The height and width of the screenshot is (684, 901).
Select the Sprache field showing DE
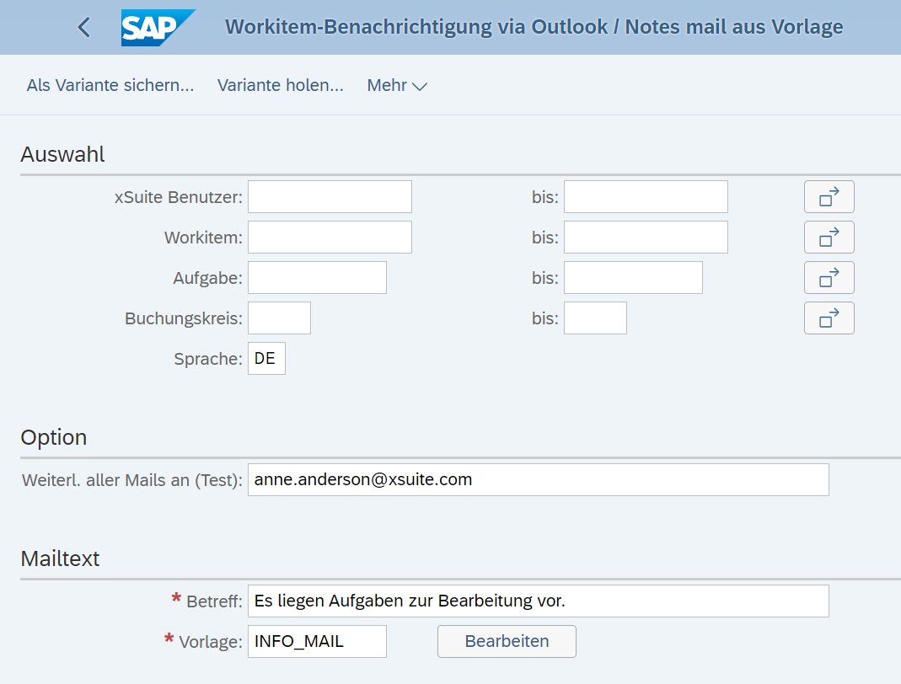266,358
